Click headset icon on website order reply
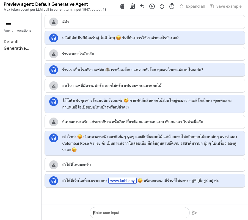The height and width of the screenshot is (220, 248). (54, 181)
